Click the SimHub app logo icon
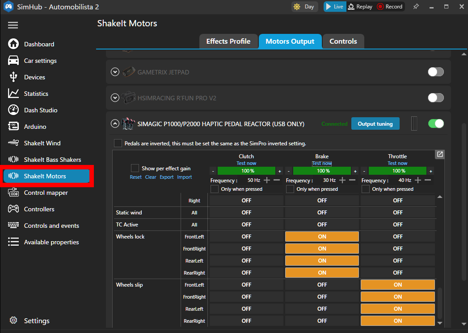This screenshot has height=333, width=468. pyautogui.click(x=8, y=7)
